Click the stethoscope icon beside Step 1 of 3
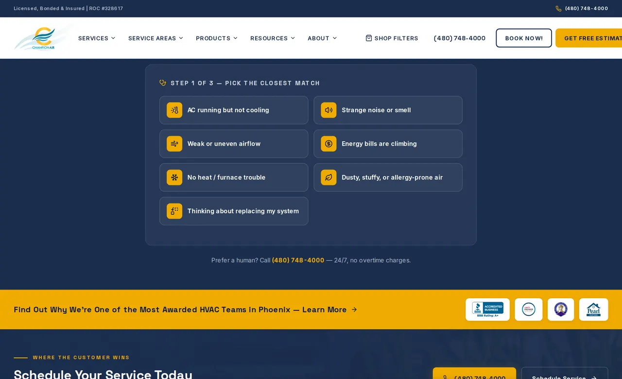Screen dimensions: 622x379 163,83
